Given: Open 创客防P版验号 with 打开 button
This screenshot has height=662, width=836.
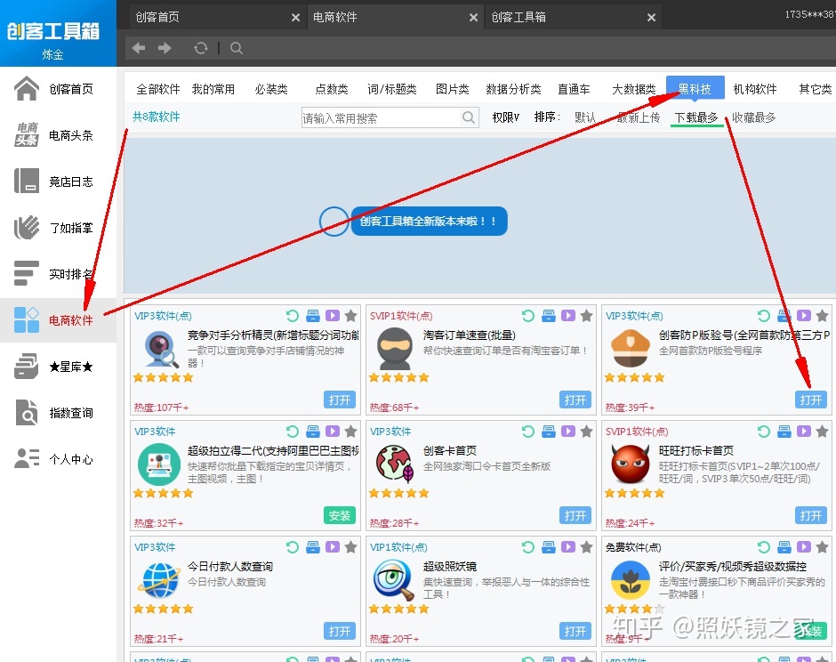Looking at the screenshot, I should point(810,400).
